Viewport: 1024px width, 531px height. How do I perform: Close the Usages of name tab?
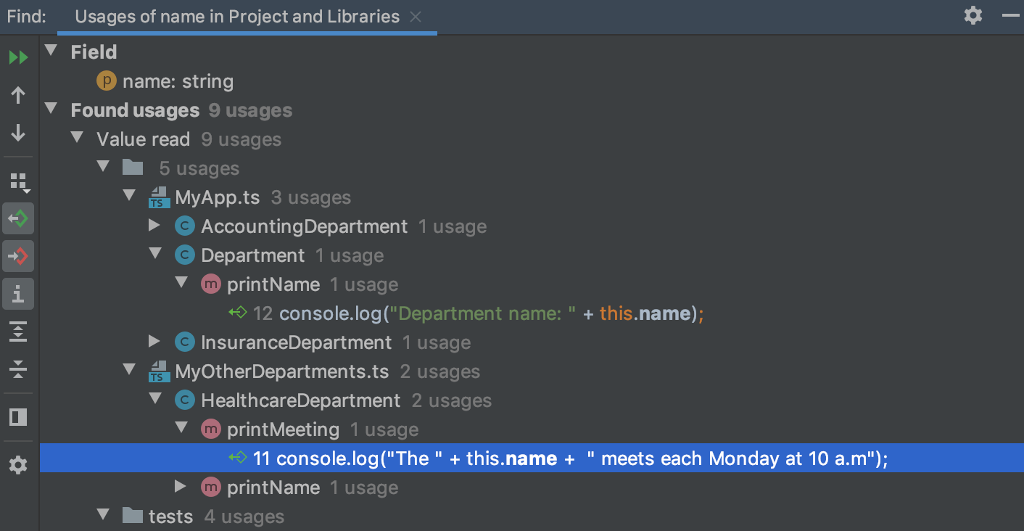(x=416, y=17)
